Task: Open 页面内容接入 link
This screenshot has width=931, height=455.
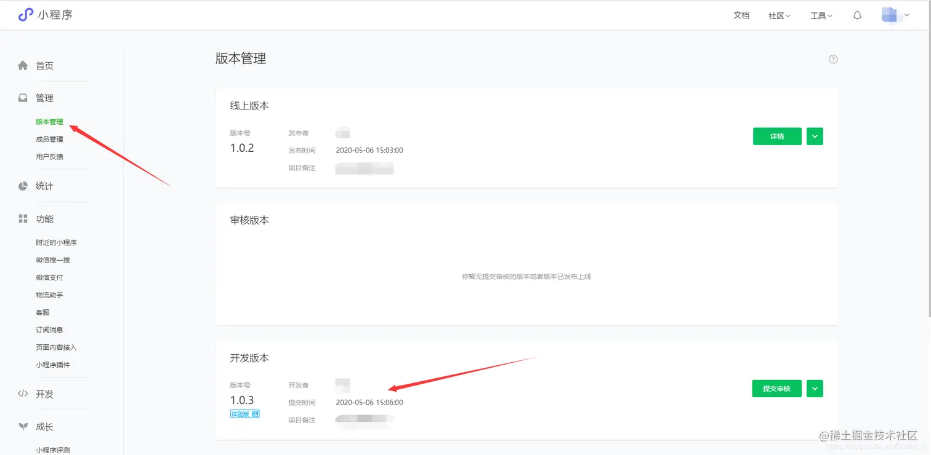Action: [x=56, y=347]
